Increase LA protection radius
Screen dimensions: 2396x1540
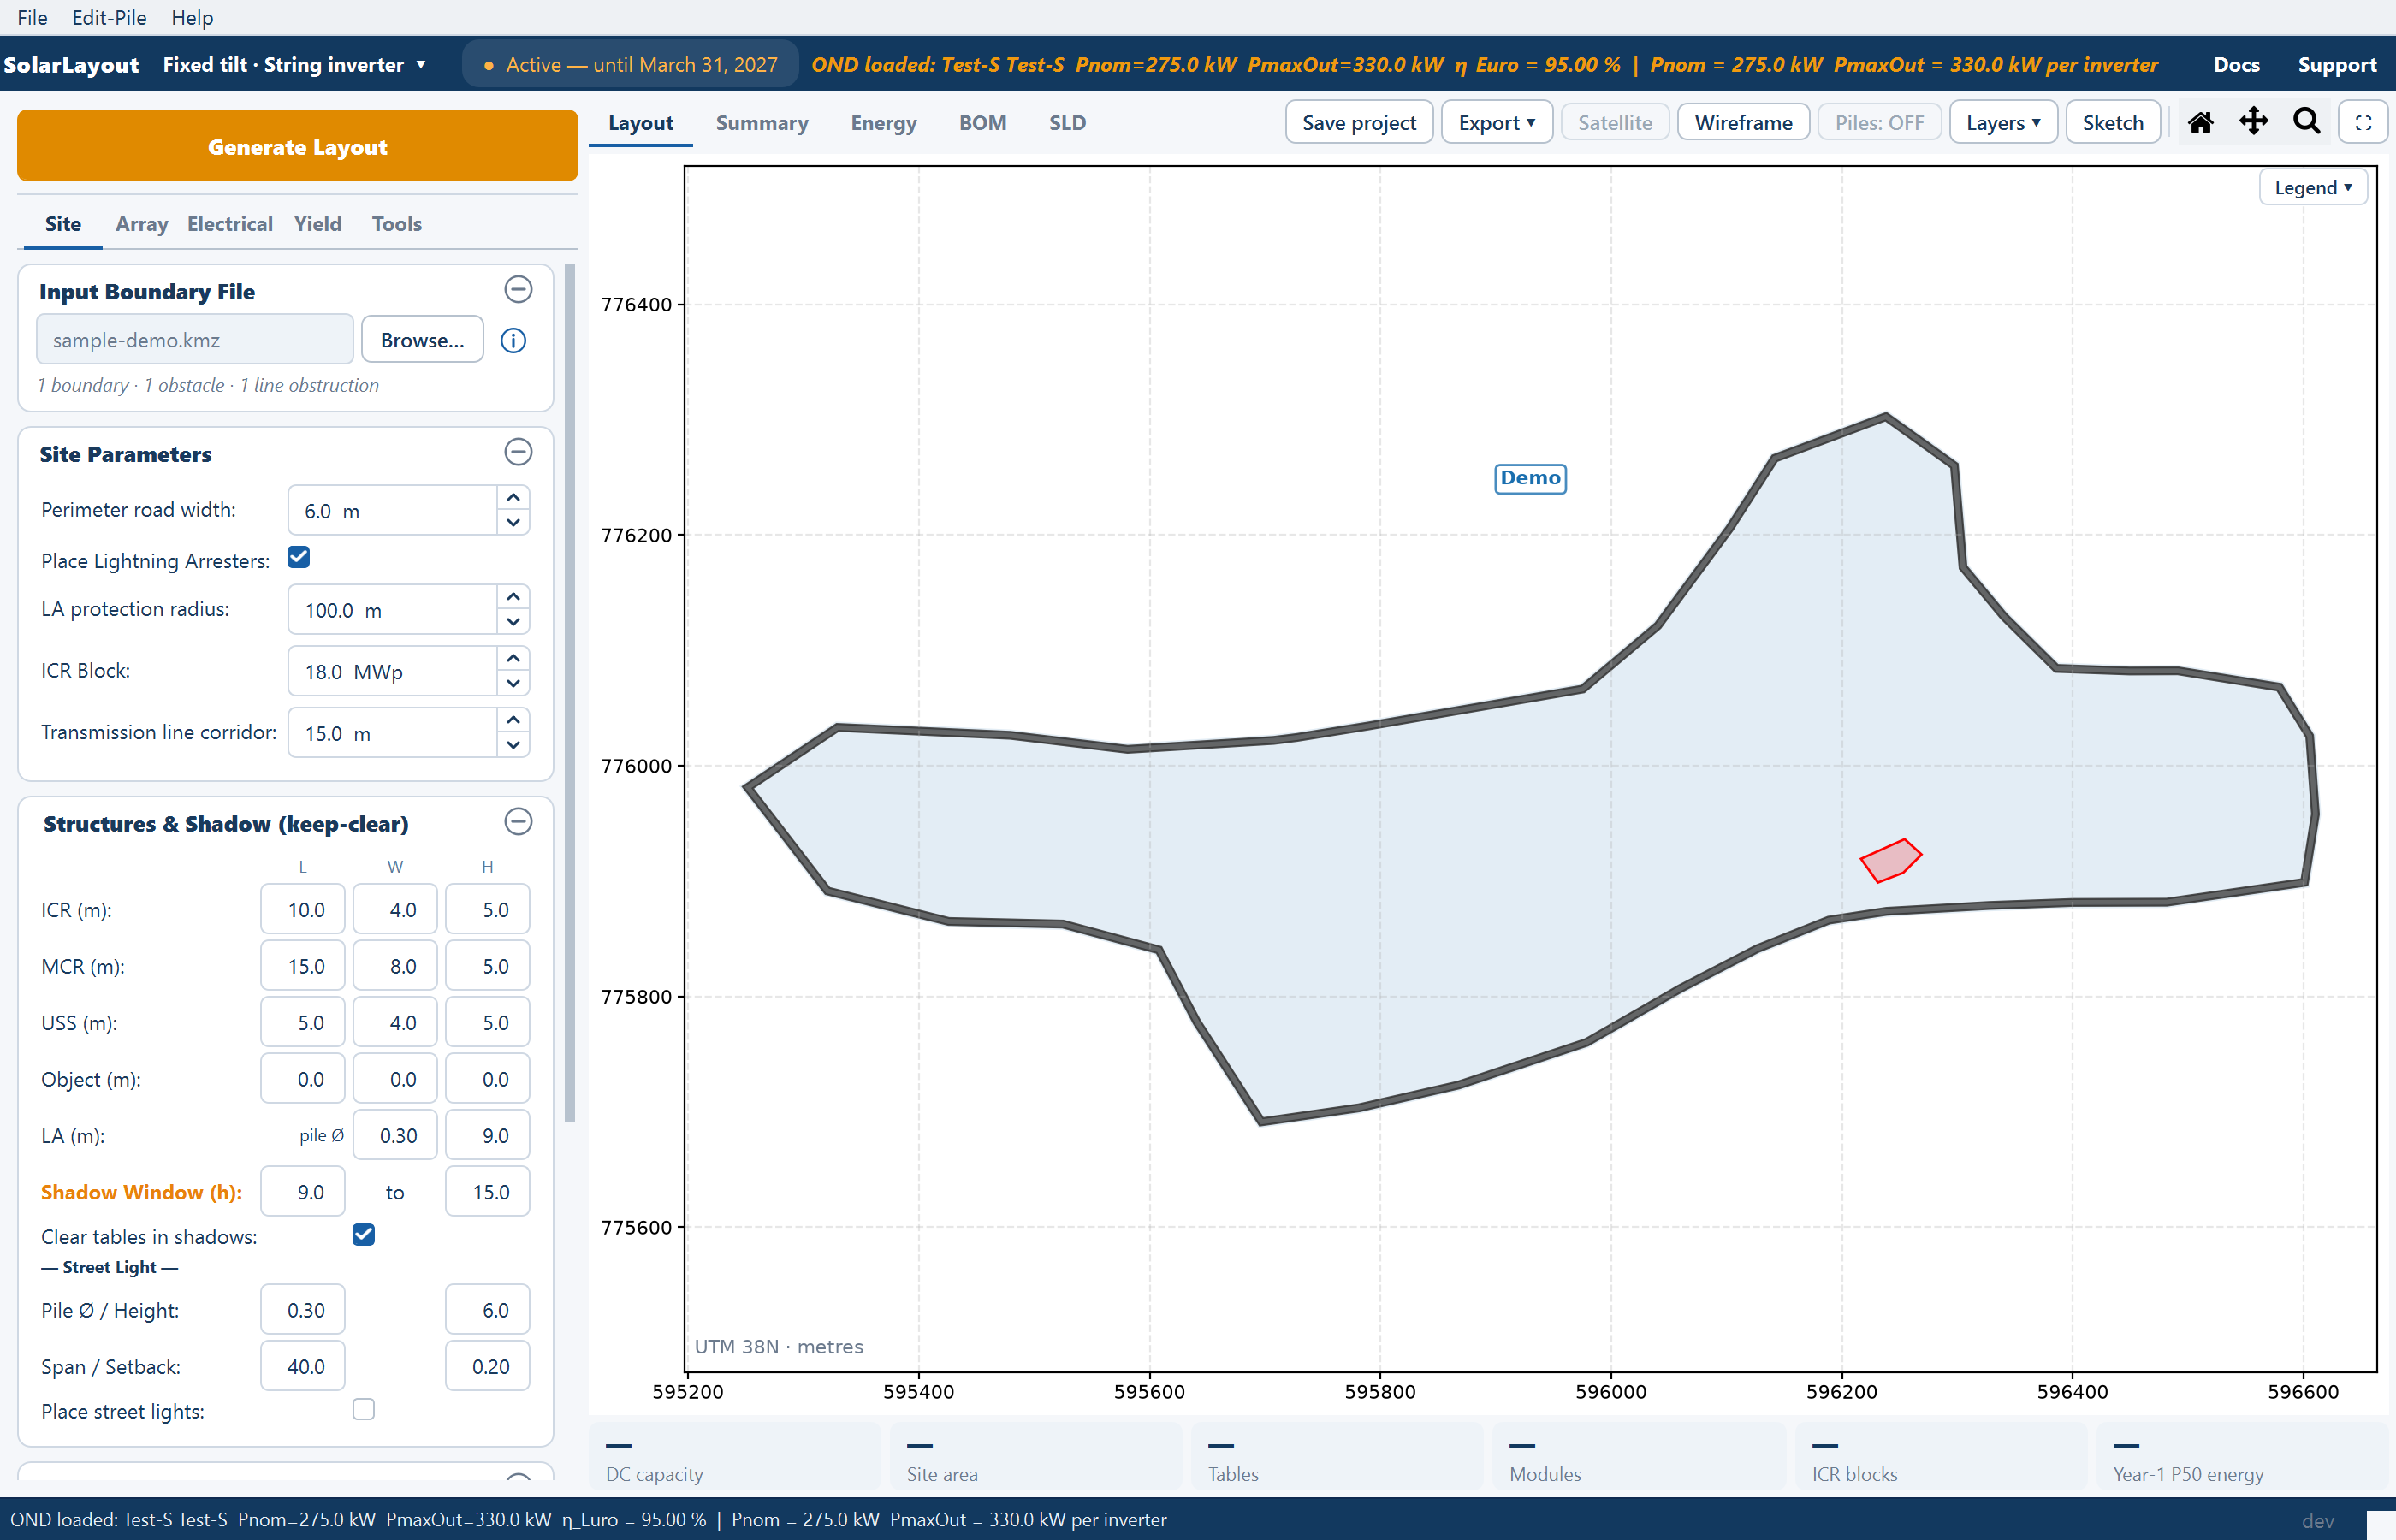[513, 597]
